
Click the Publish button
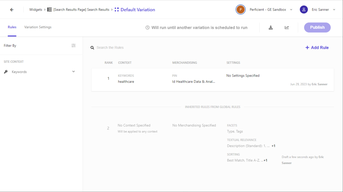pyautogui.click(x=317, y=27)
